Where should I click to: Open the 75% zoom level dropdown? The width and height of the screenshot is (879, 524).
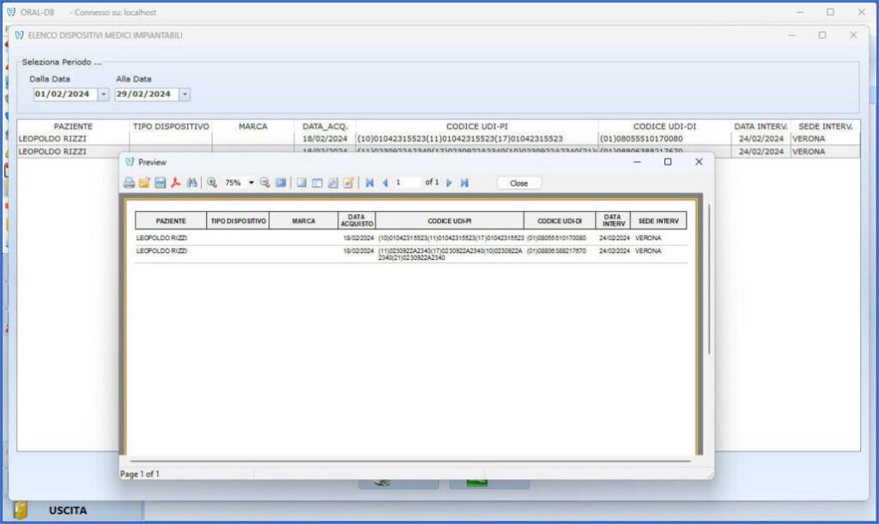click(252, 183)
